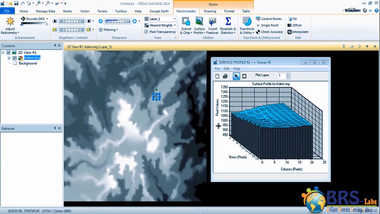Select the pointer tool in quick access toolbar
380x214 pixels.
tap(29, 3)
